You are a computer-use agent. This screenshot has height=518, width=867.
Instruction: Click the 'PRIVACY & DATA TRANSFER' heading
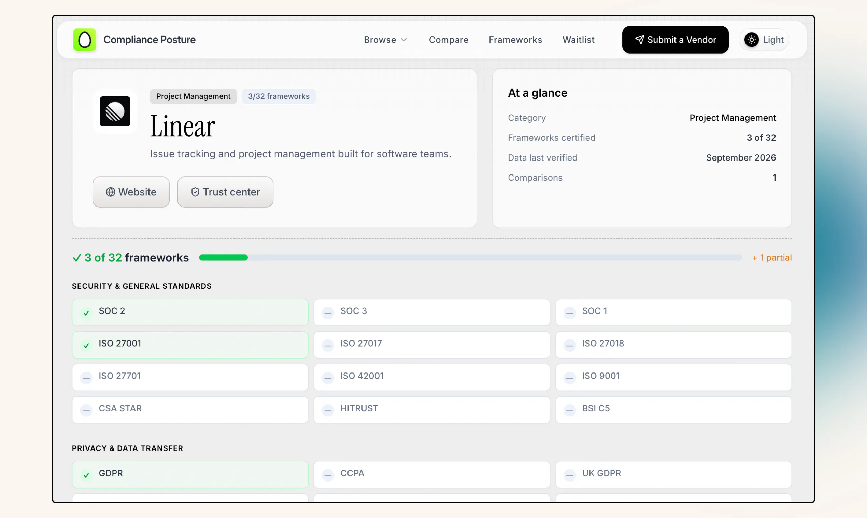point(127,448)
